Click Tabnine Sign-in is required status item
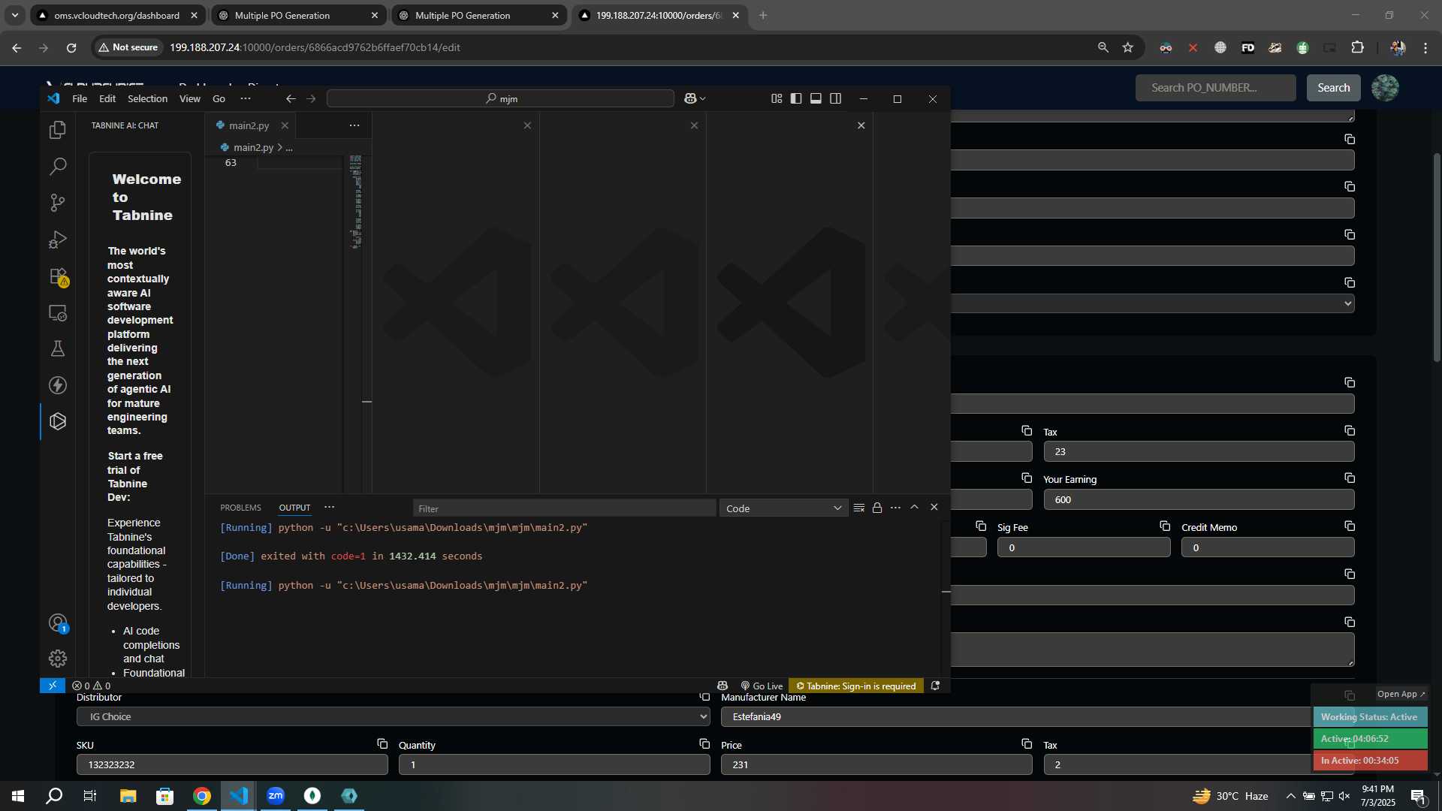This screenshot has width=1442, height=811. click(x=855, y=686)
